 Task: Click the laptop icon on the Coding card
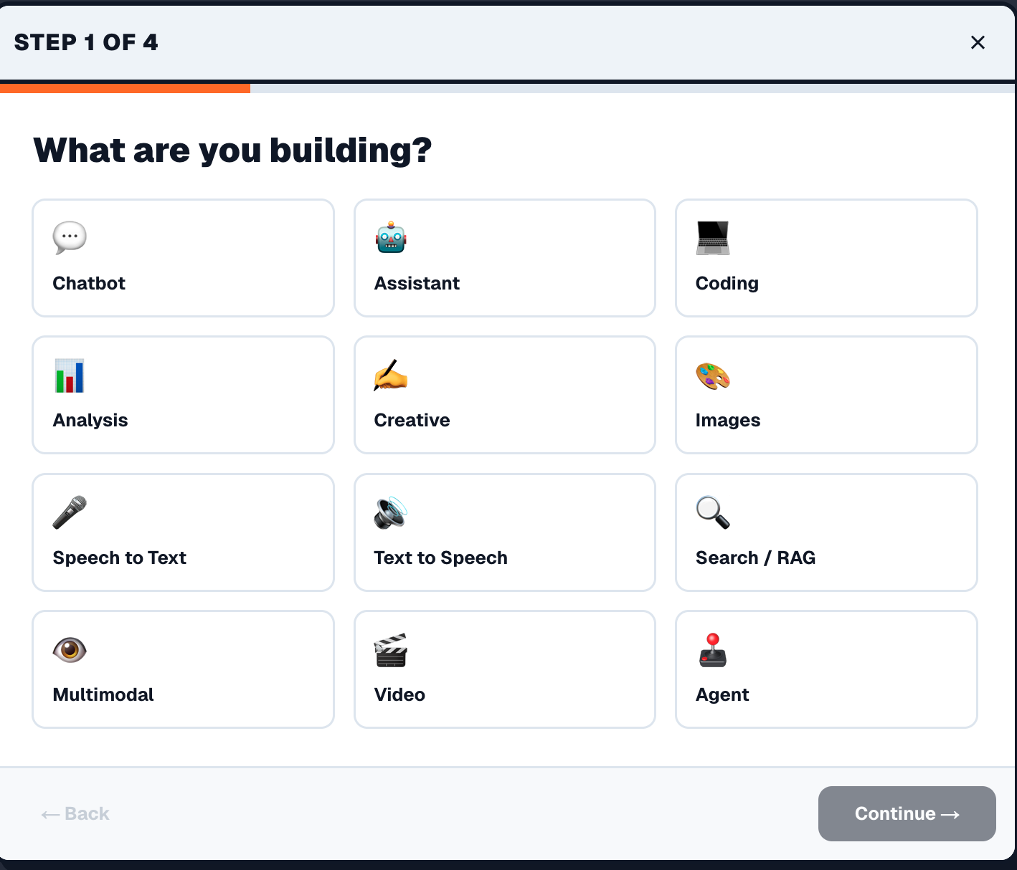click(x=712, y=237)
